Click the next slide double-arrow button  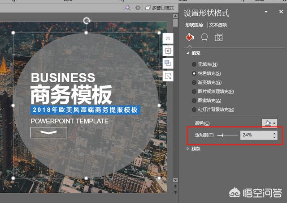pyautogui.click(x=175, y=192)
